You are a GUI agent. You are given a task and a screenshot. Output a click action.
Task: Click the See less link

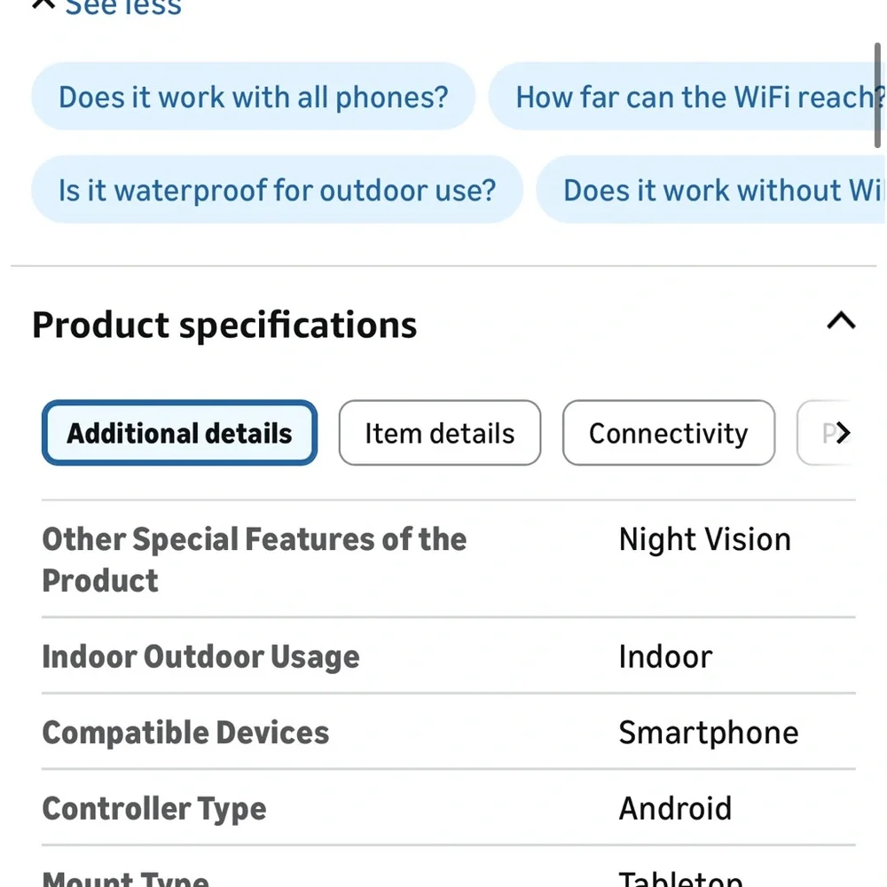pos(123,7)
